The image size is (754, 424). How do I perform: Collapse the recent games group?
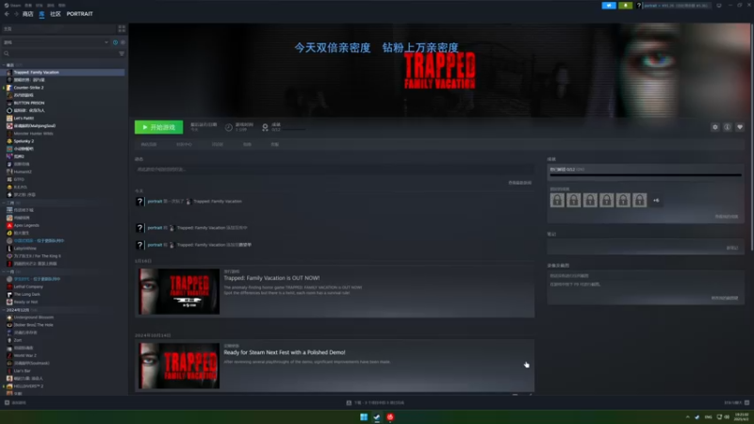[x=5, y=65]
